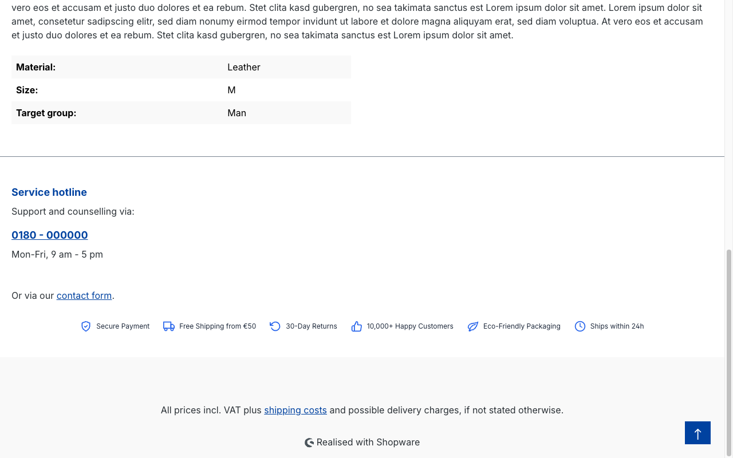Click the Ships within 24h clock icon

pos(580,326)
